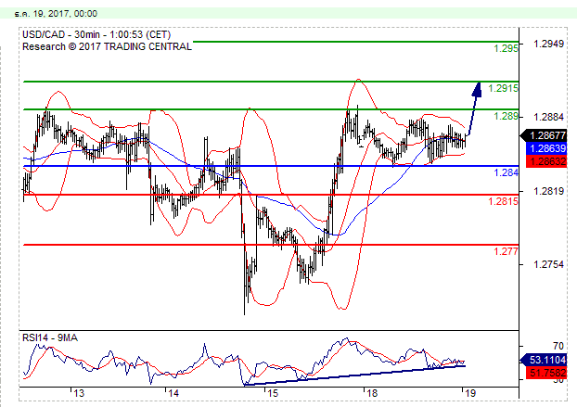Click the blue 1.284 pivot label
Viewport: 577px width, 407px height.
tap(506, 172)
